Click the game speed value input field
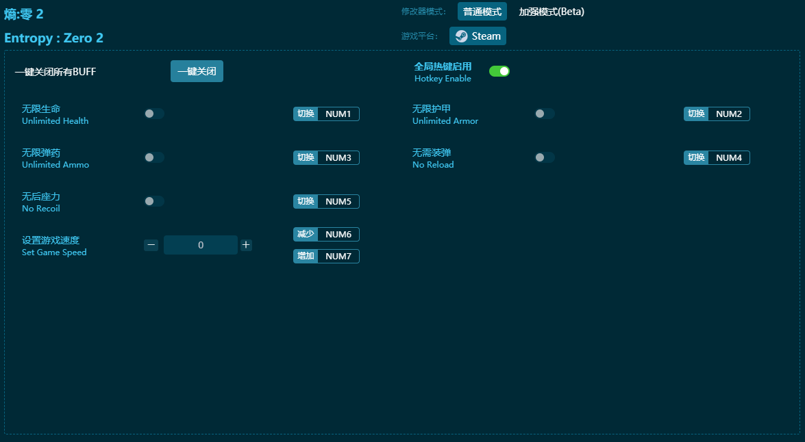 tap(200, 245)
